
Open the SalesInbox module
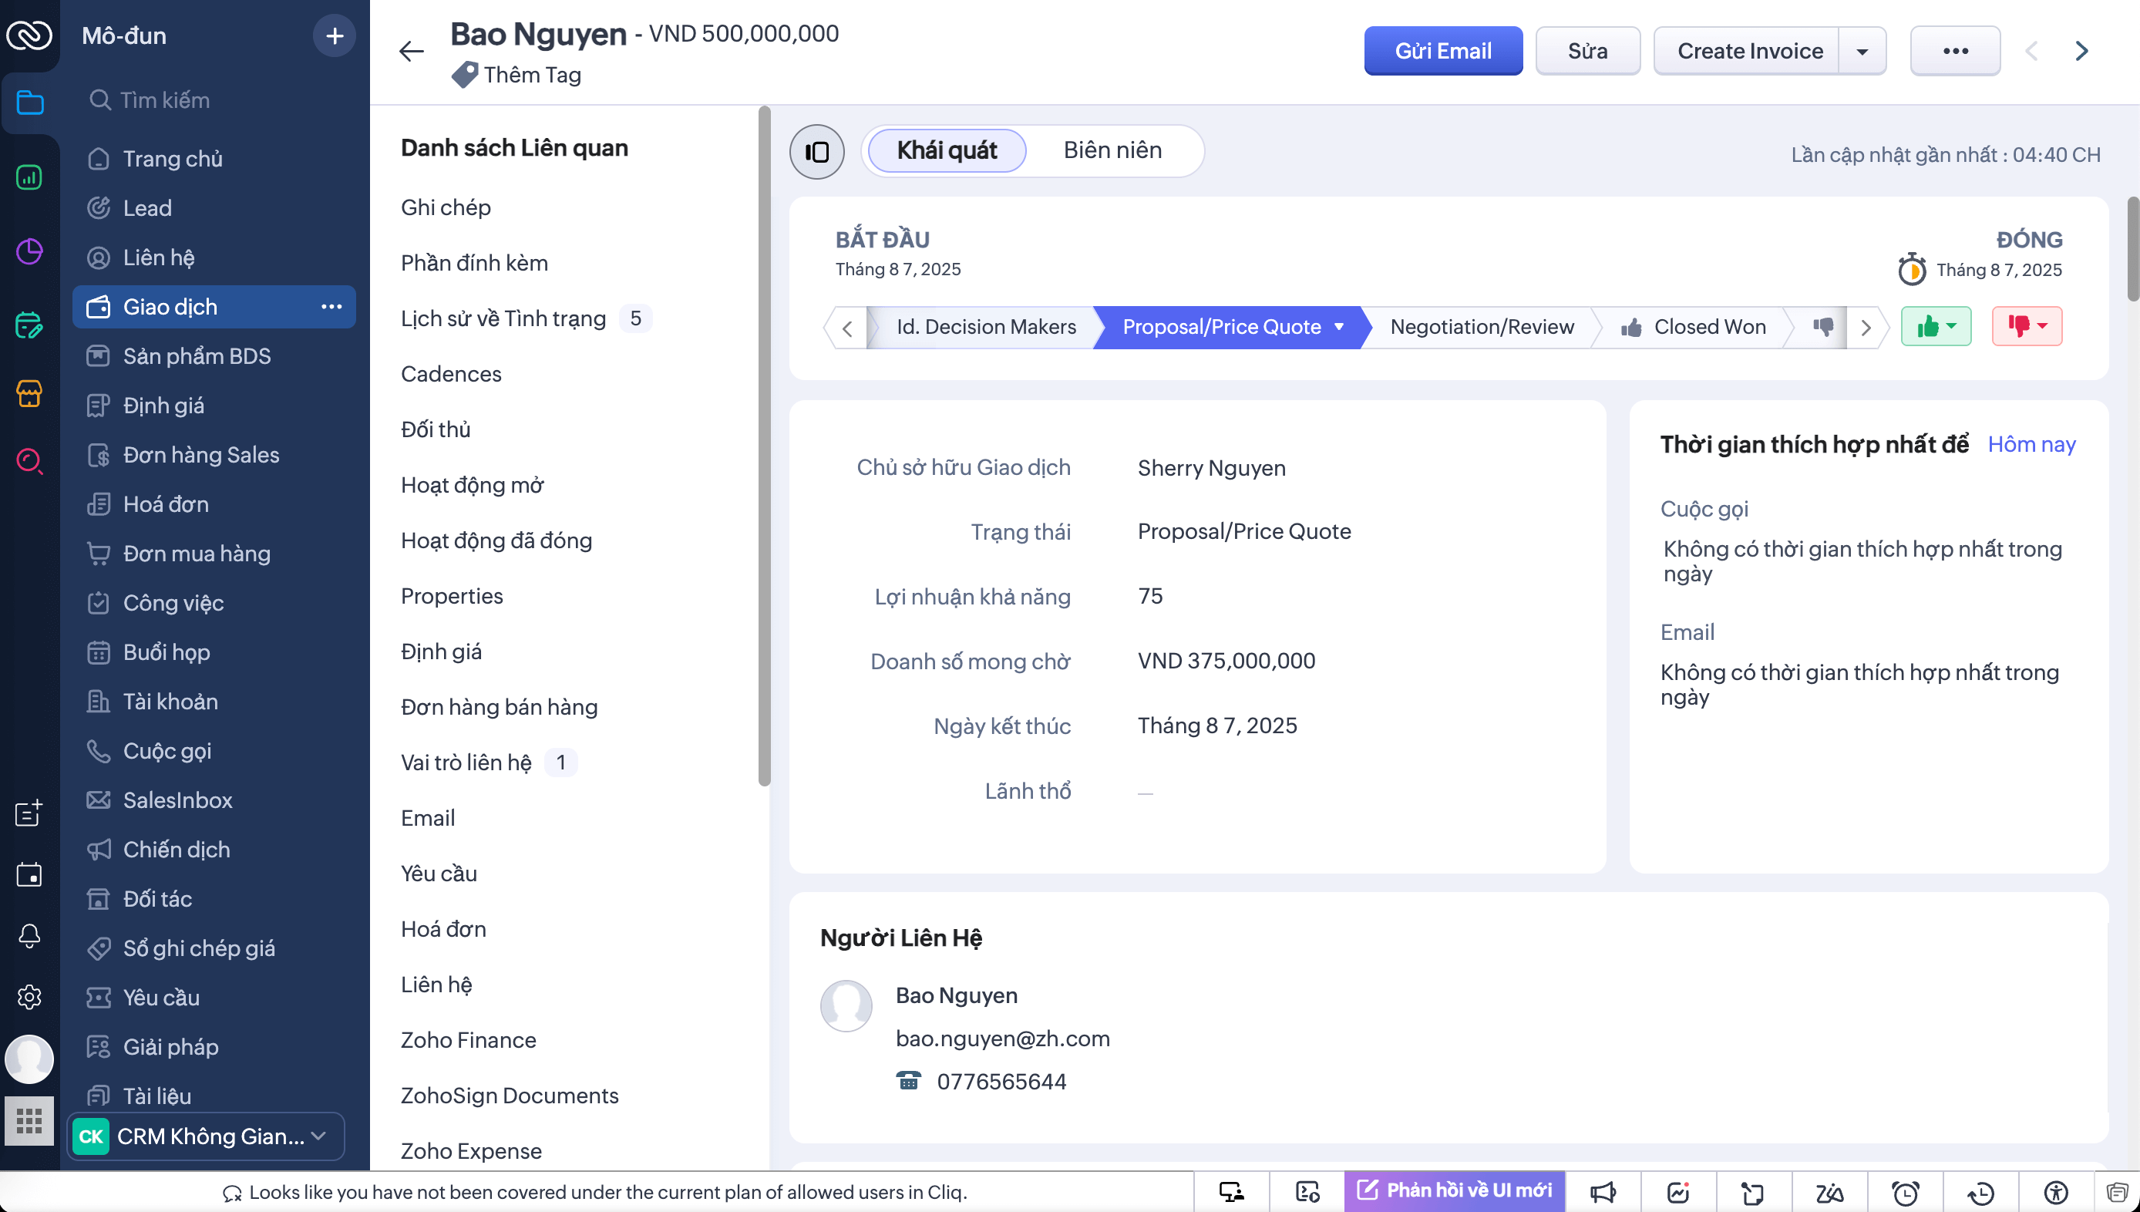pyautogui.click(x=214, y=800)
